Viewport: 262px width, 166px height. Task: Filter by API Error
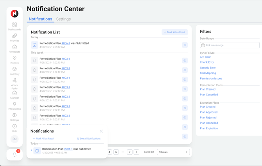point(205,57)
